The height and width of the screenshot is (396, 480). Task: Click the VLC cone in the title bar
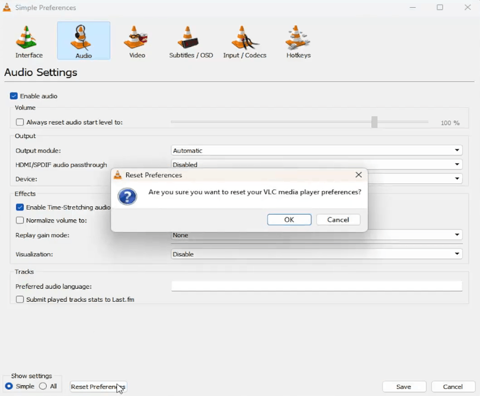click(x=7, y=8)
